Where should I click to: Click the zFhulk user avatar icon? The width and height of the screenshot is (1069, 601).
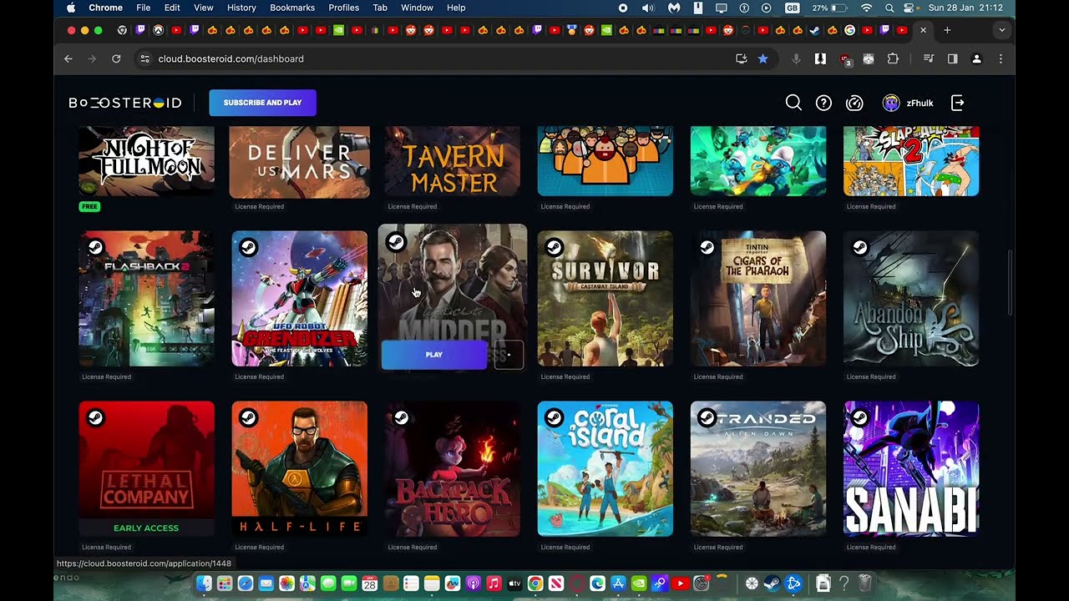tap(891, 103)
